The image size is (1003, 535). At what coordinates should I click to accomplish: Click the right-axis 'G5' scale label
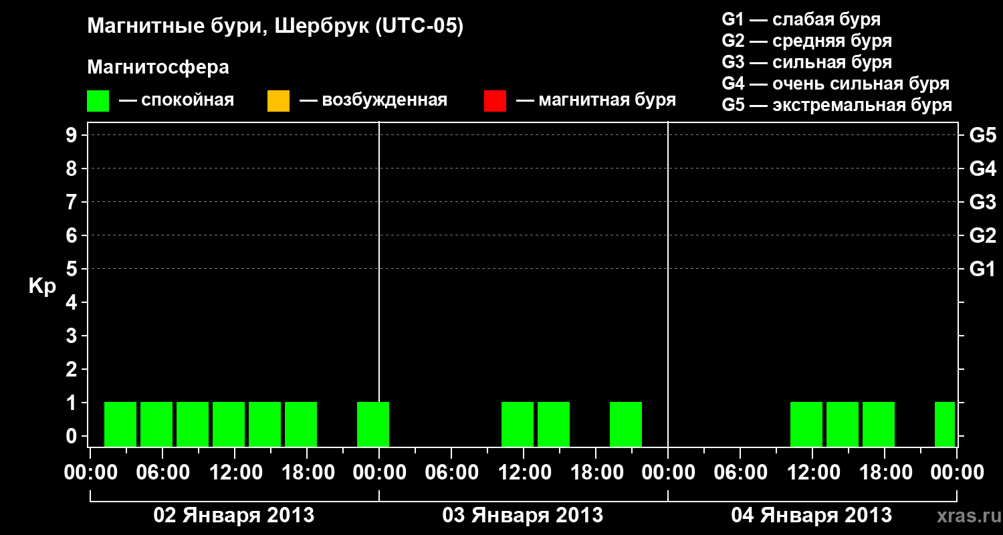click(982, 136)
